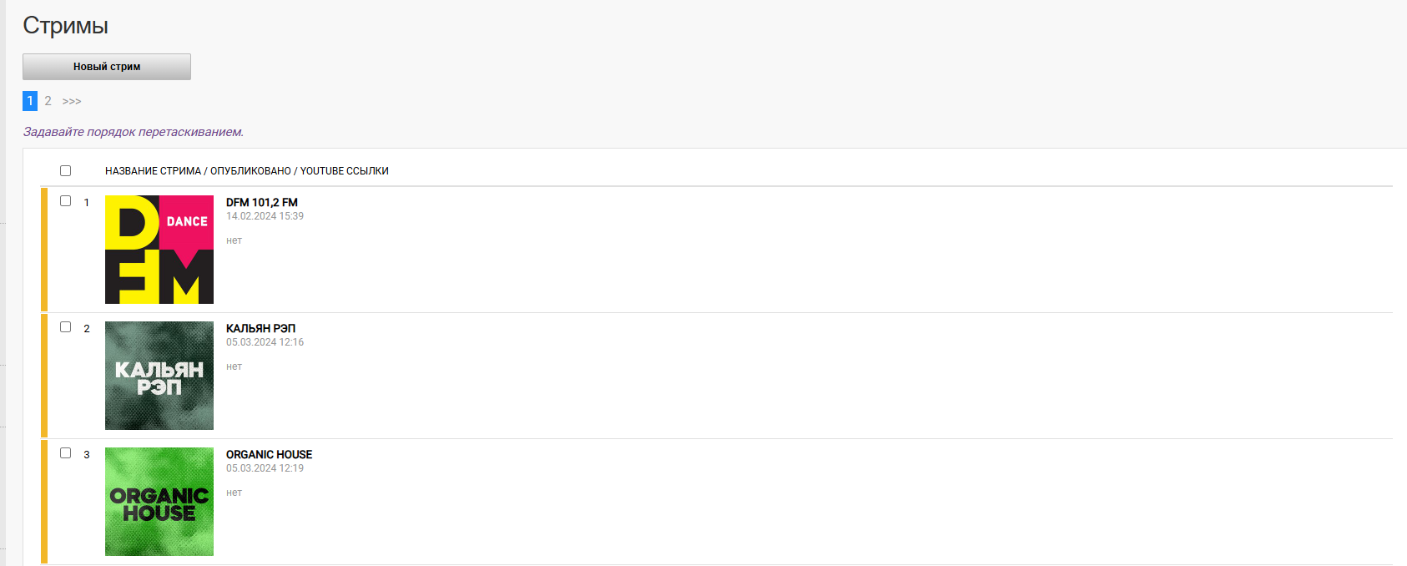Open the Кальян Рэп cover image
The image size is (1407, 566).
[159, 376]
